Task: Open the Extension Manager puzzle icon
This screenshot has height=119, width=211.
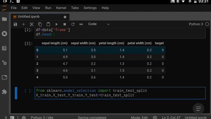Action: [4, 92]
